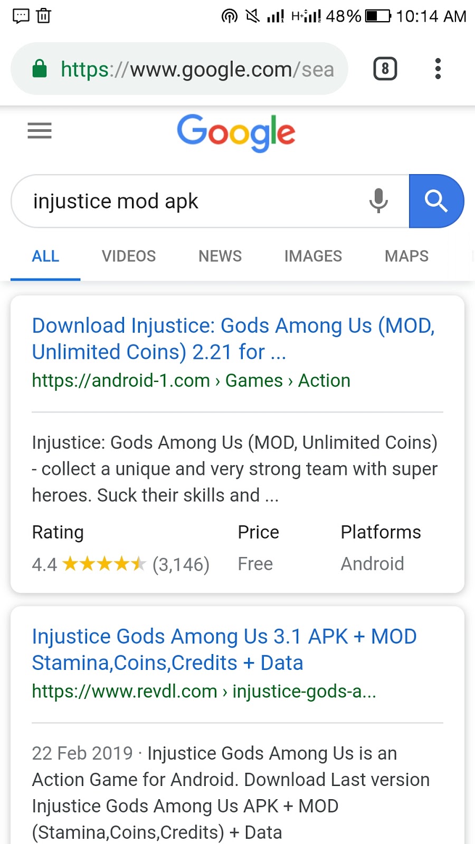
Task: Tap the microphone icon for voice search
Action: (x=379, y=201)
